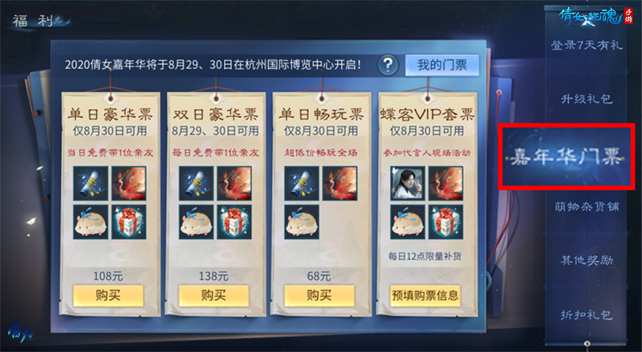Tap the hamster pet icon in 单日畅玩票 card
This screenshot has height=352, width=642.
pos(302,222)
